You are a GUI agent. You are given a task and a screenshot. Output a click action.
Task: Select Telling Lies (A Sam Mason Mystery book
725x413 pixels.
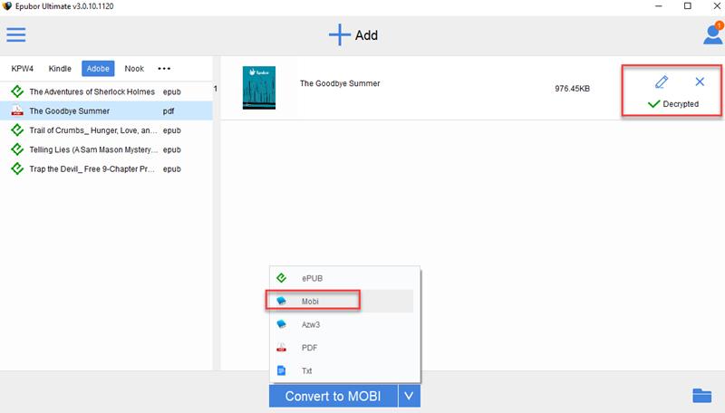tap(106, 149)
